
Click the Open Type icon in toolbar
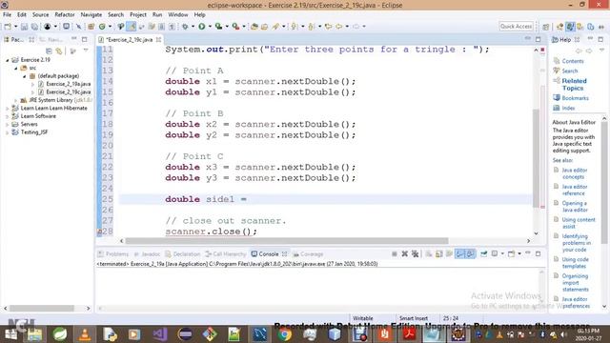[x=254, y=27]
